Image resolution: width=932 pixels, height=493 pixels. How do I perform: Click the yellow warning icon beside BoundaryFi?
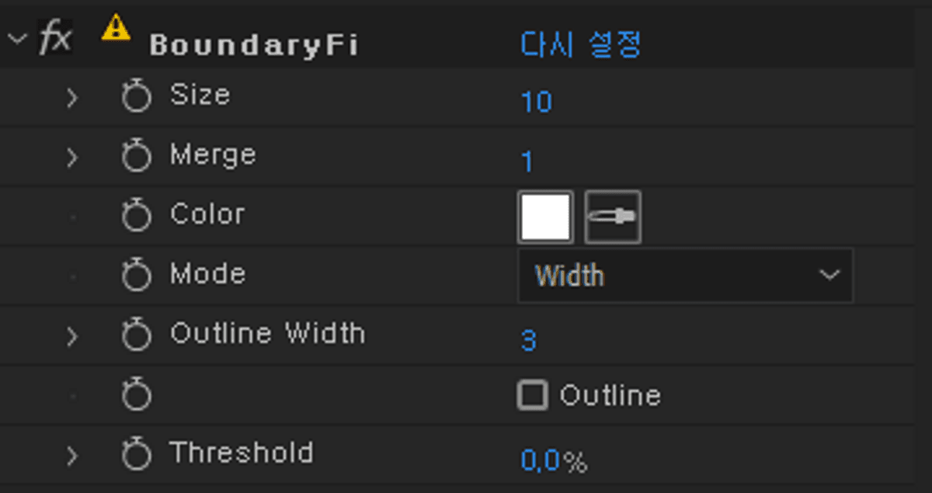tap(116, 29)
